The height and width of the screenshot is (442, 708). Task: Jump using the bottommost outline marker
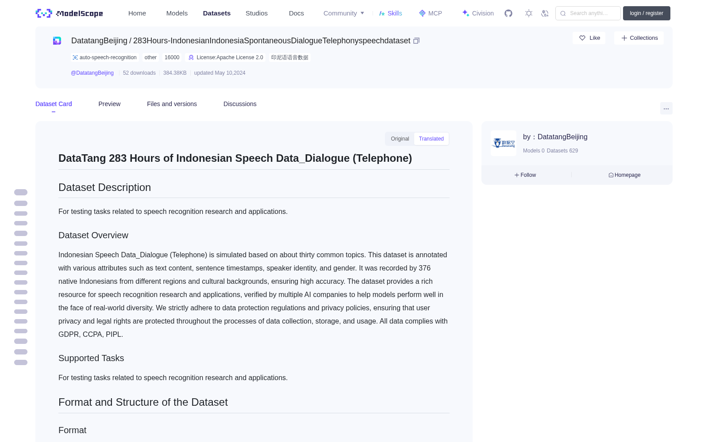[x=21, y=362]
